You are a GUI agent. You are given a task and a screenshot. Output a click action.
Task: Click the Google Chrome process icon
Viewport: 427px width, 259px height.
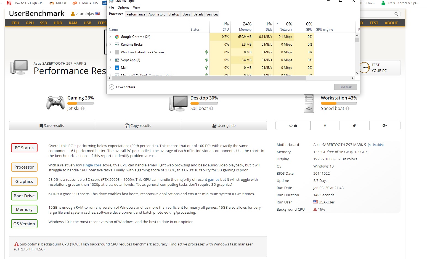[x=117, y=37]
